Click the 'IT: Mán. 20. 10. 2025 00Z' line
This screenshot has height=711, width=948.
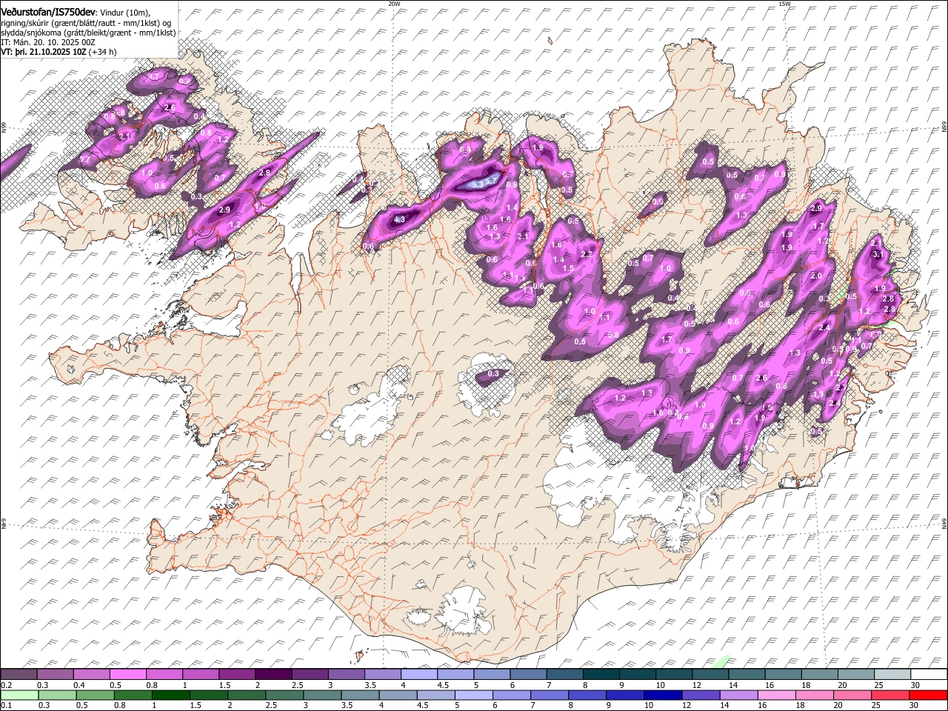pos(48,42)
